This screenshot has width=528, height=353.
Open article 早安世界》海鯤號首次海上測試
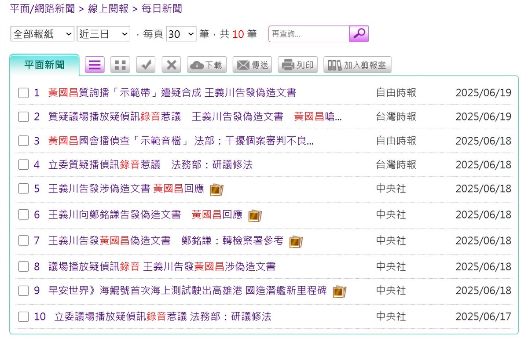point(187,291)
